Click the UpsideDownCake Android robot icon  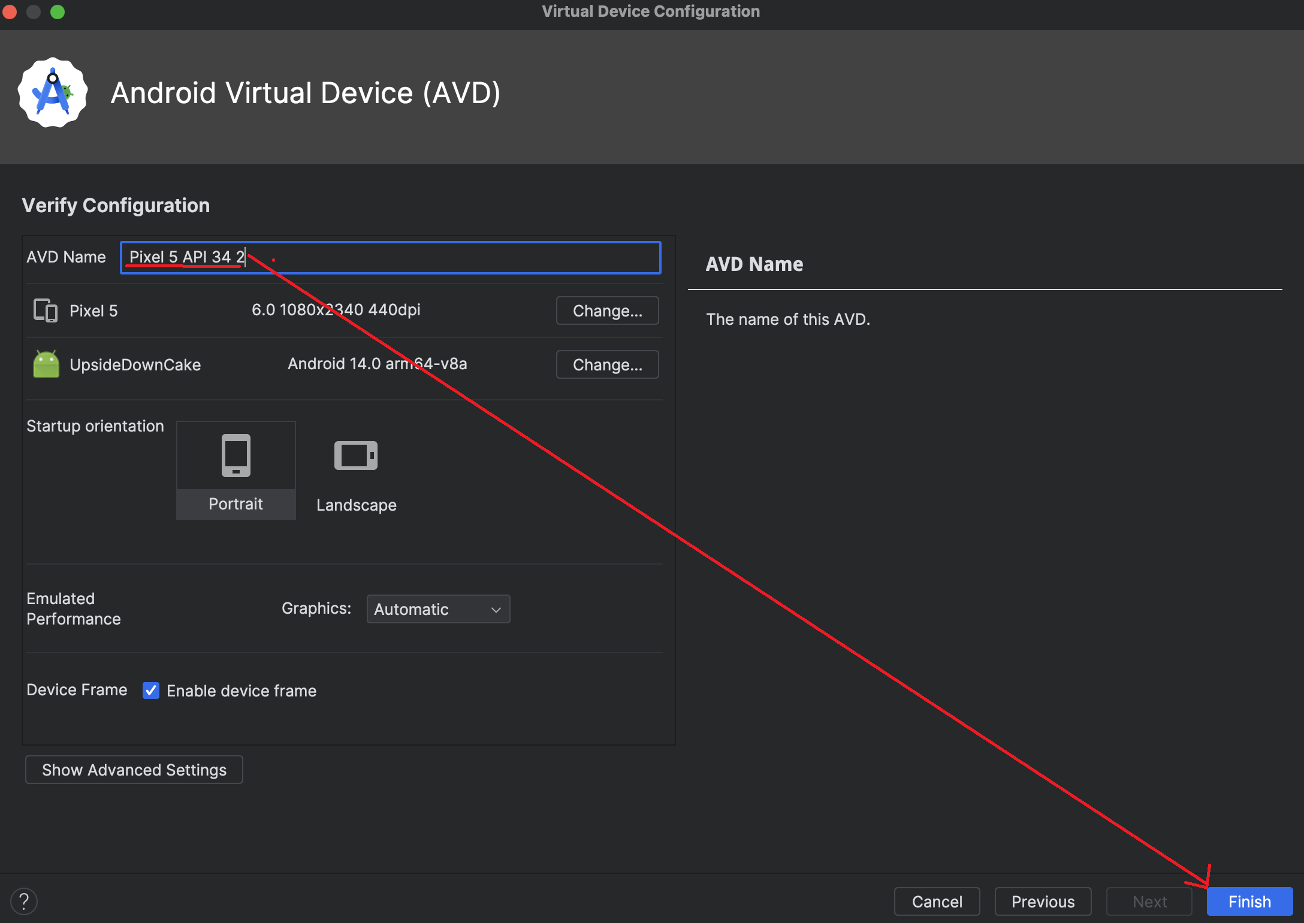coord(46,364)
